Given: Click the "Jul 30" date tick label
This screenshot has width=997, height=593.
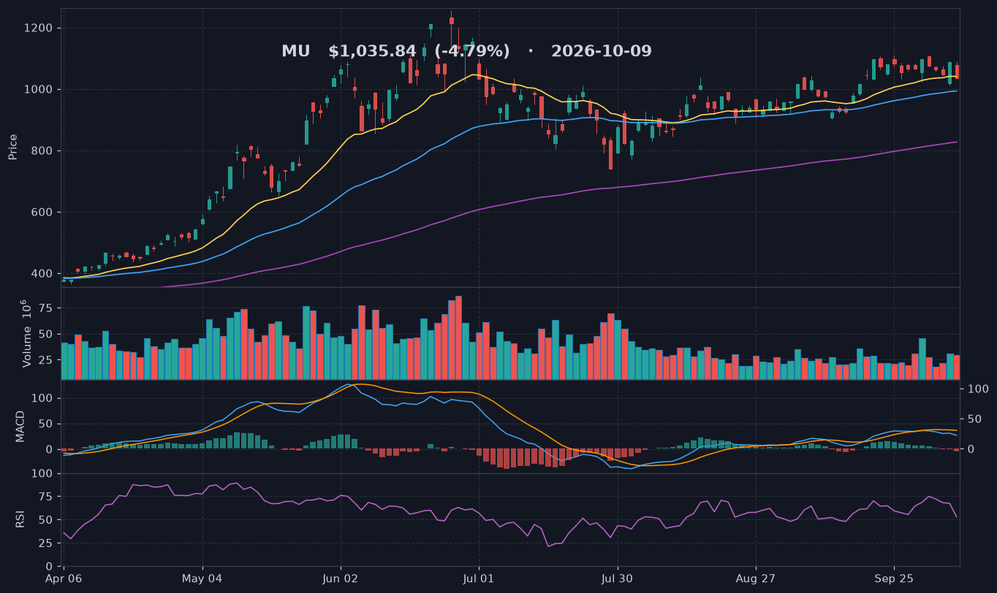Looking at the screenshot, I should (x=618, y=578).
